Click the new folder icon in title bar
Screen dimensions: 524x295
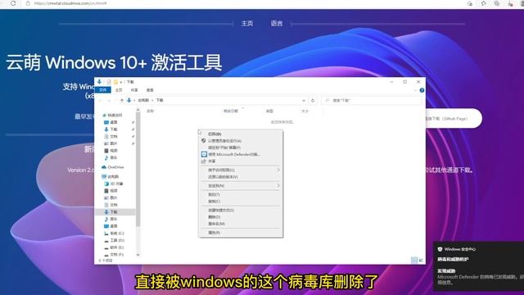tap(115, 82)
